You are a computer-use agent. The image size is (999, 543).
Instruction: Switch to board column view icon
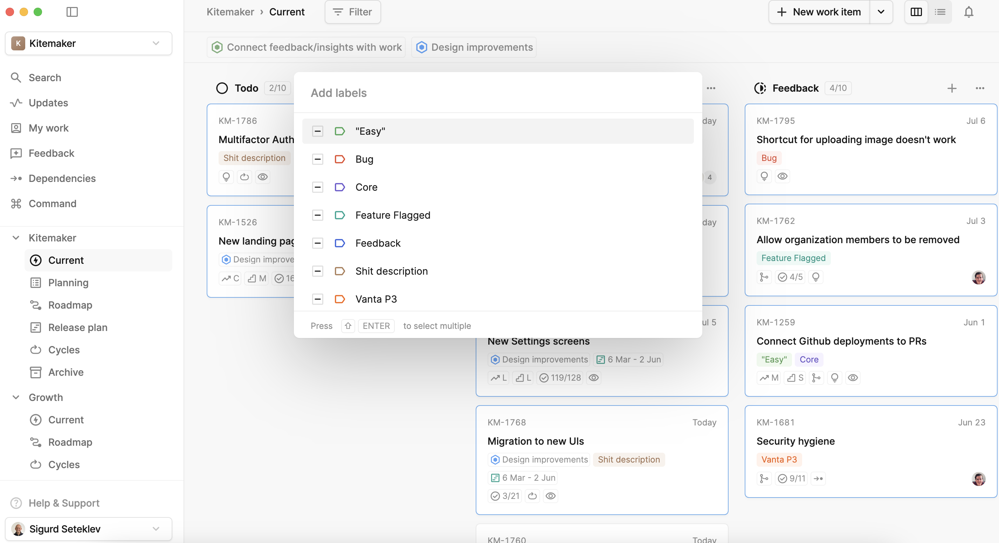[x=916, y=12]
